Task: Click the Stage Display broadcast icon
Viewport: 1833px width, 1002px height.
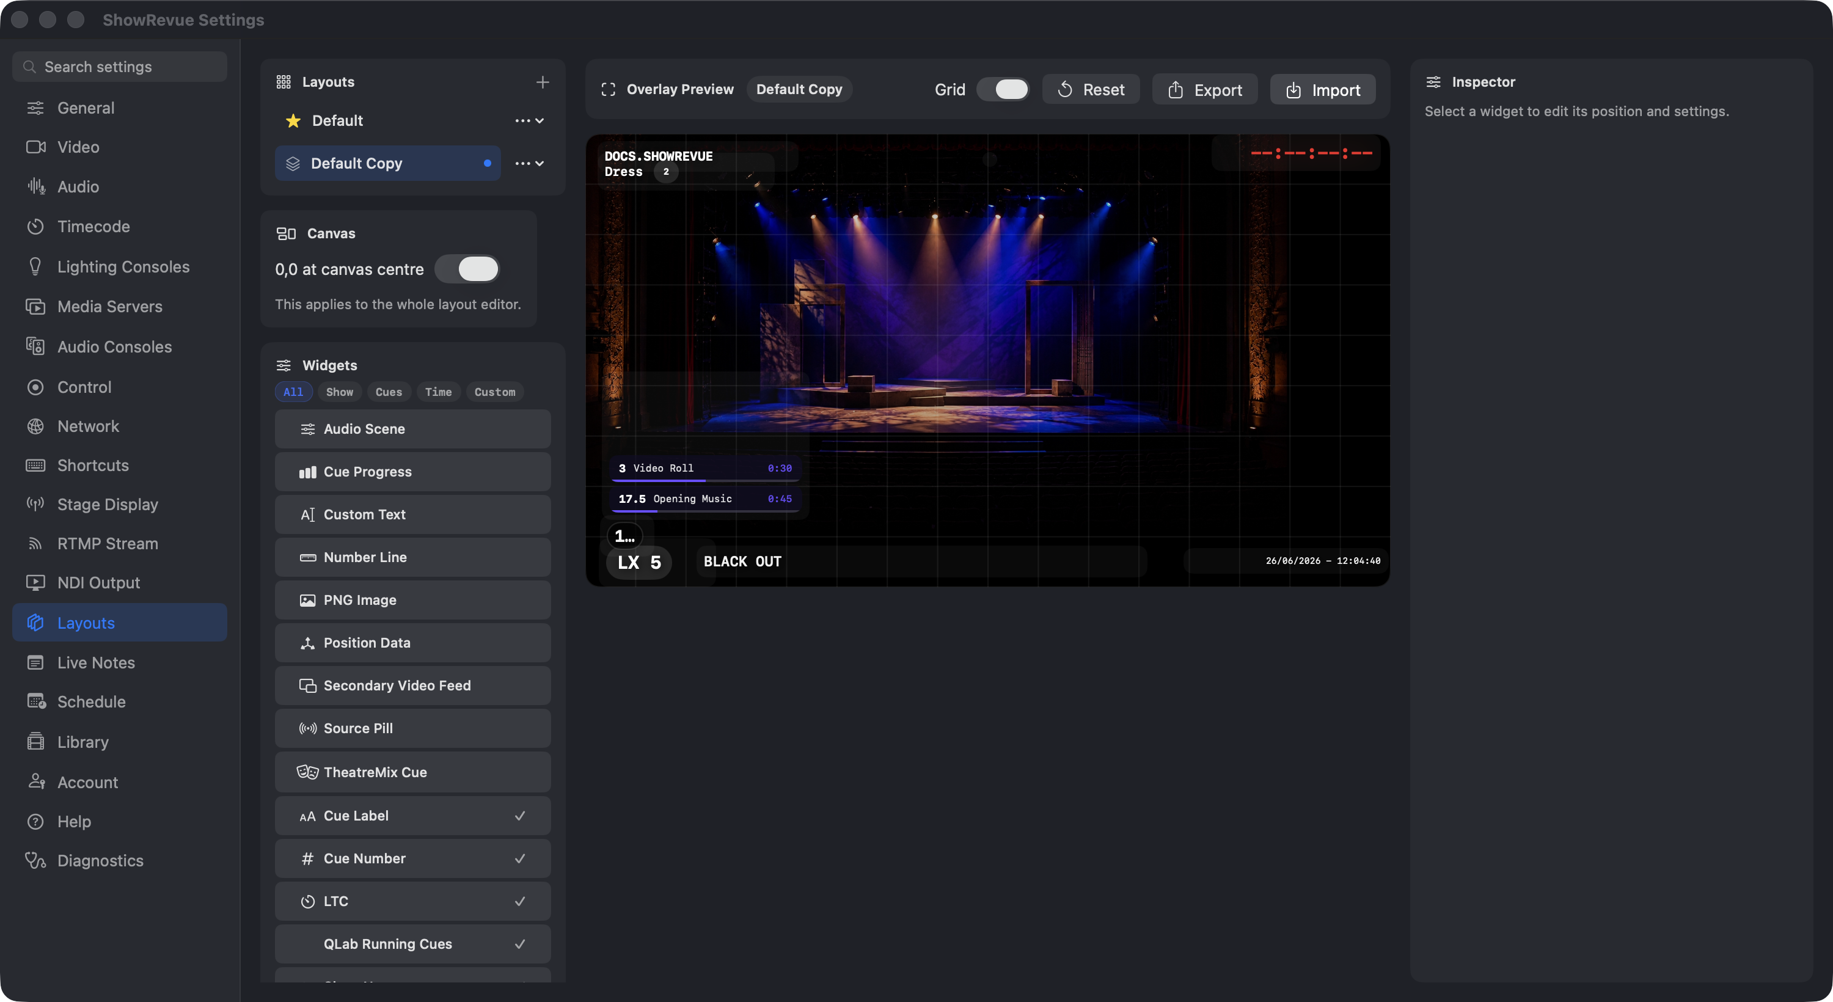Action: [35, 505]
